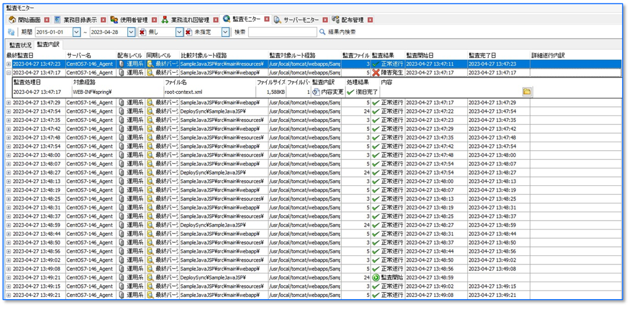Expand the first 13:47:23 audit row
The height and width of the screenshot is (315, 631).
9,64
